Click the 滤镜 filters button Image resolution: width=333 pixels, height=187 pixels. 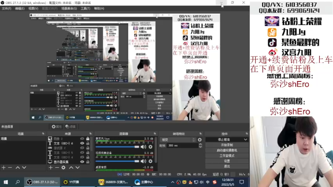(70, 127)
